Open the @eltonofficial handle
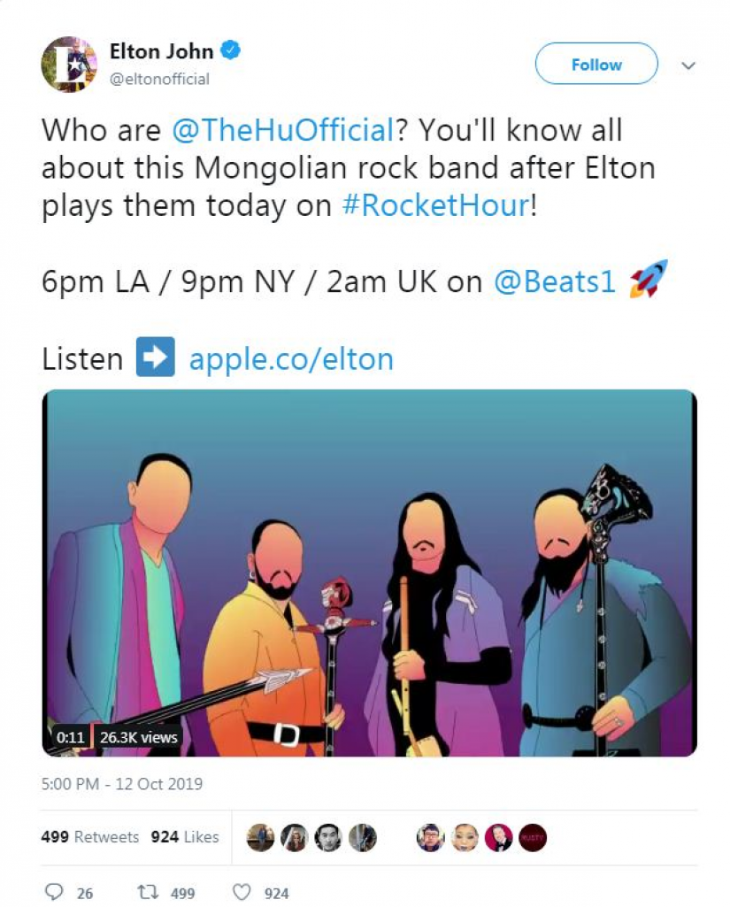 [159, 80]
